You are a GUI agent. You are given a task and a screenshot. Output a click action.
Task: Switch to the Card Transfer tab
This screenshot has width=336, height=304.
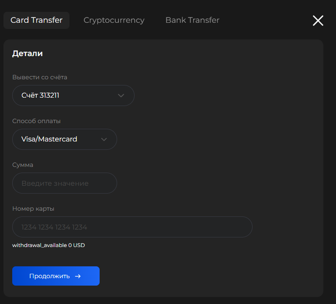[x=36, y=20]
